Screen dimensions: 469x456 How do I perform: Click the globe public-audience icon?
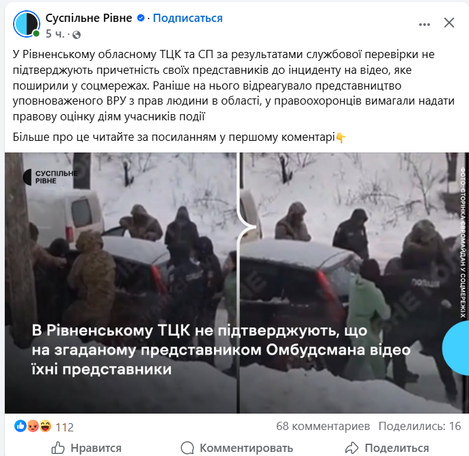point(77,35)
